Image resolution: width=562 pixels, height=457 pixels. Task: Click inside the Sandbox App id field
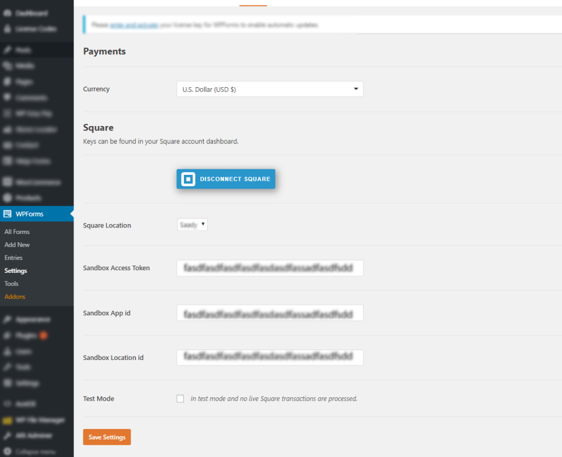(x=269, y=313)
